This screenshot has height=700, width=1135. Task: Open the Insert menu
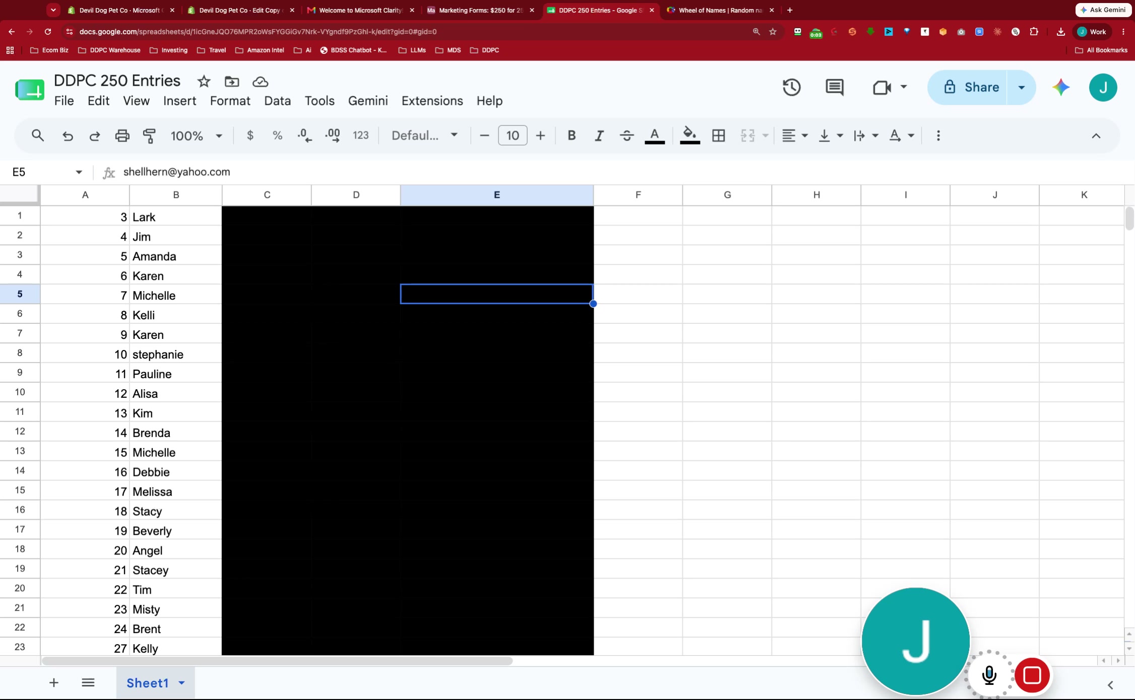click(x=179, y=101)
